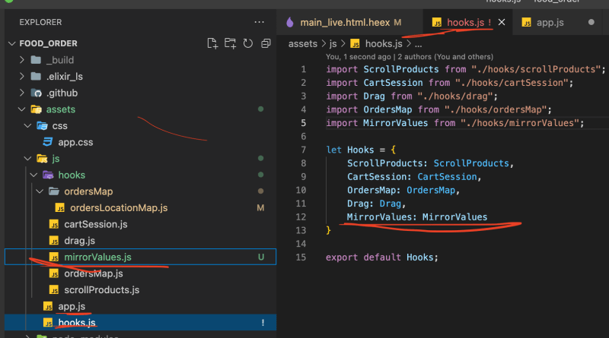Click the hooks.js breadcrumb segment
The height and width of the screenshot is (338, 609).
pos(384,44)
